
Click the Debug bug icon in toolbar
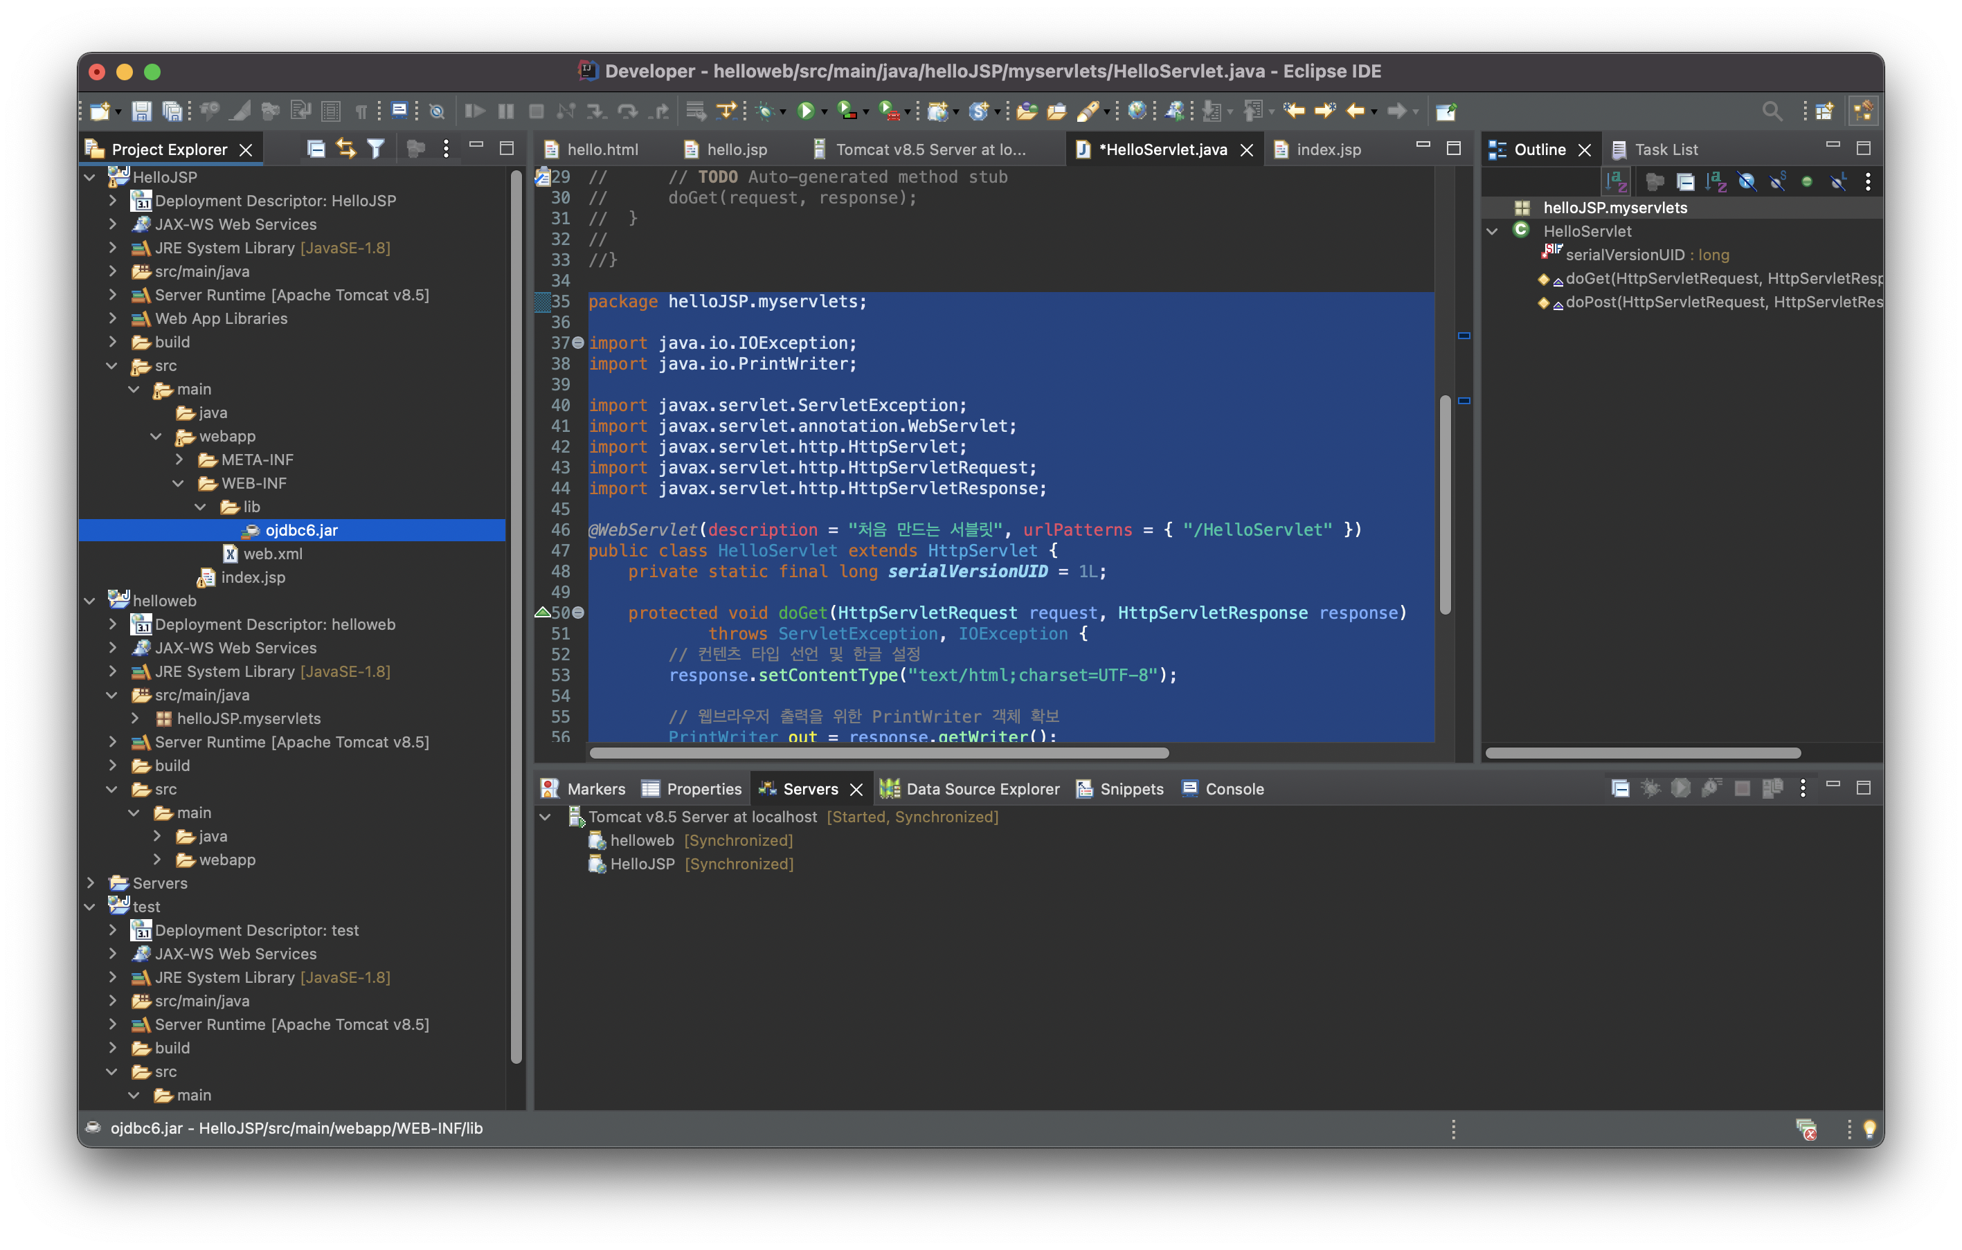pyautogui.click(x=764, y=111)
